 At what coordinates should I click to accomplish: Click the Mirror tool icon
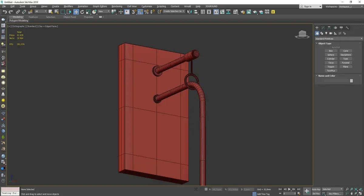tap(189, 12)
